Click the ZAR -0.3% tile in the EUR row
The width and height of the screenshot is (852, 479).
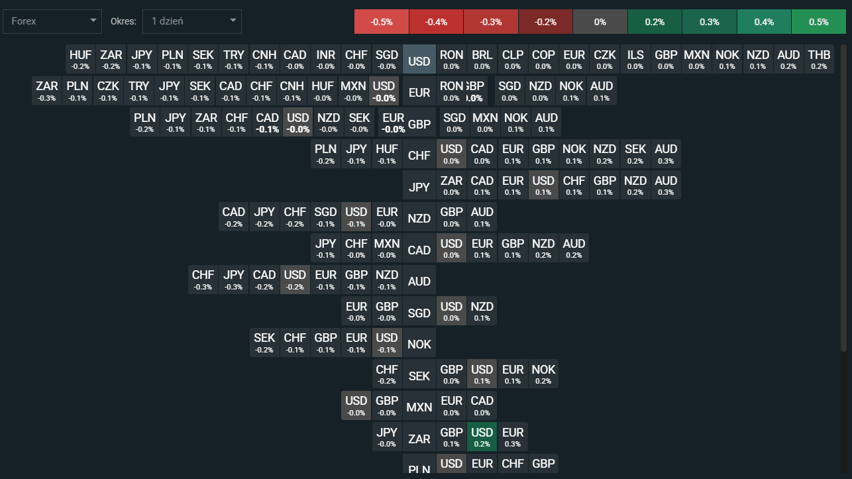click(x=47, y=91)
